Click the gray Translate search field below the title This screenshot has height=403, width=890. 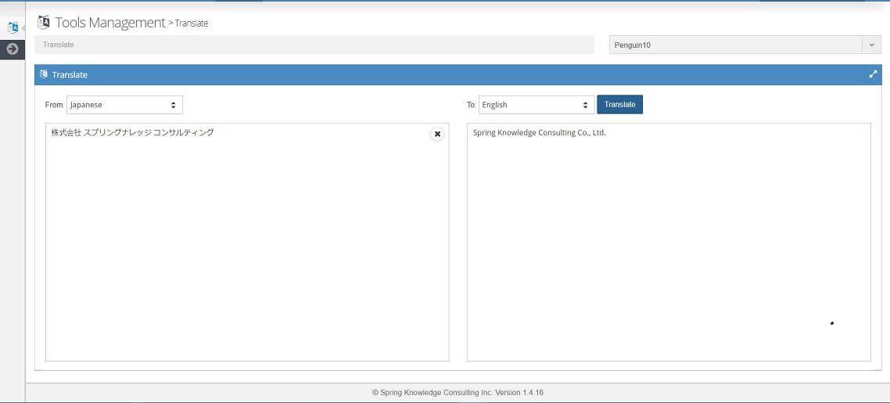point(313,45)
